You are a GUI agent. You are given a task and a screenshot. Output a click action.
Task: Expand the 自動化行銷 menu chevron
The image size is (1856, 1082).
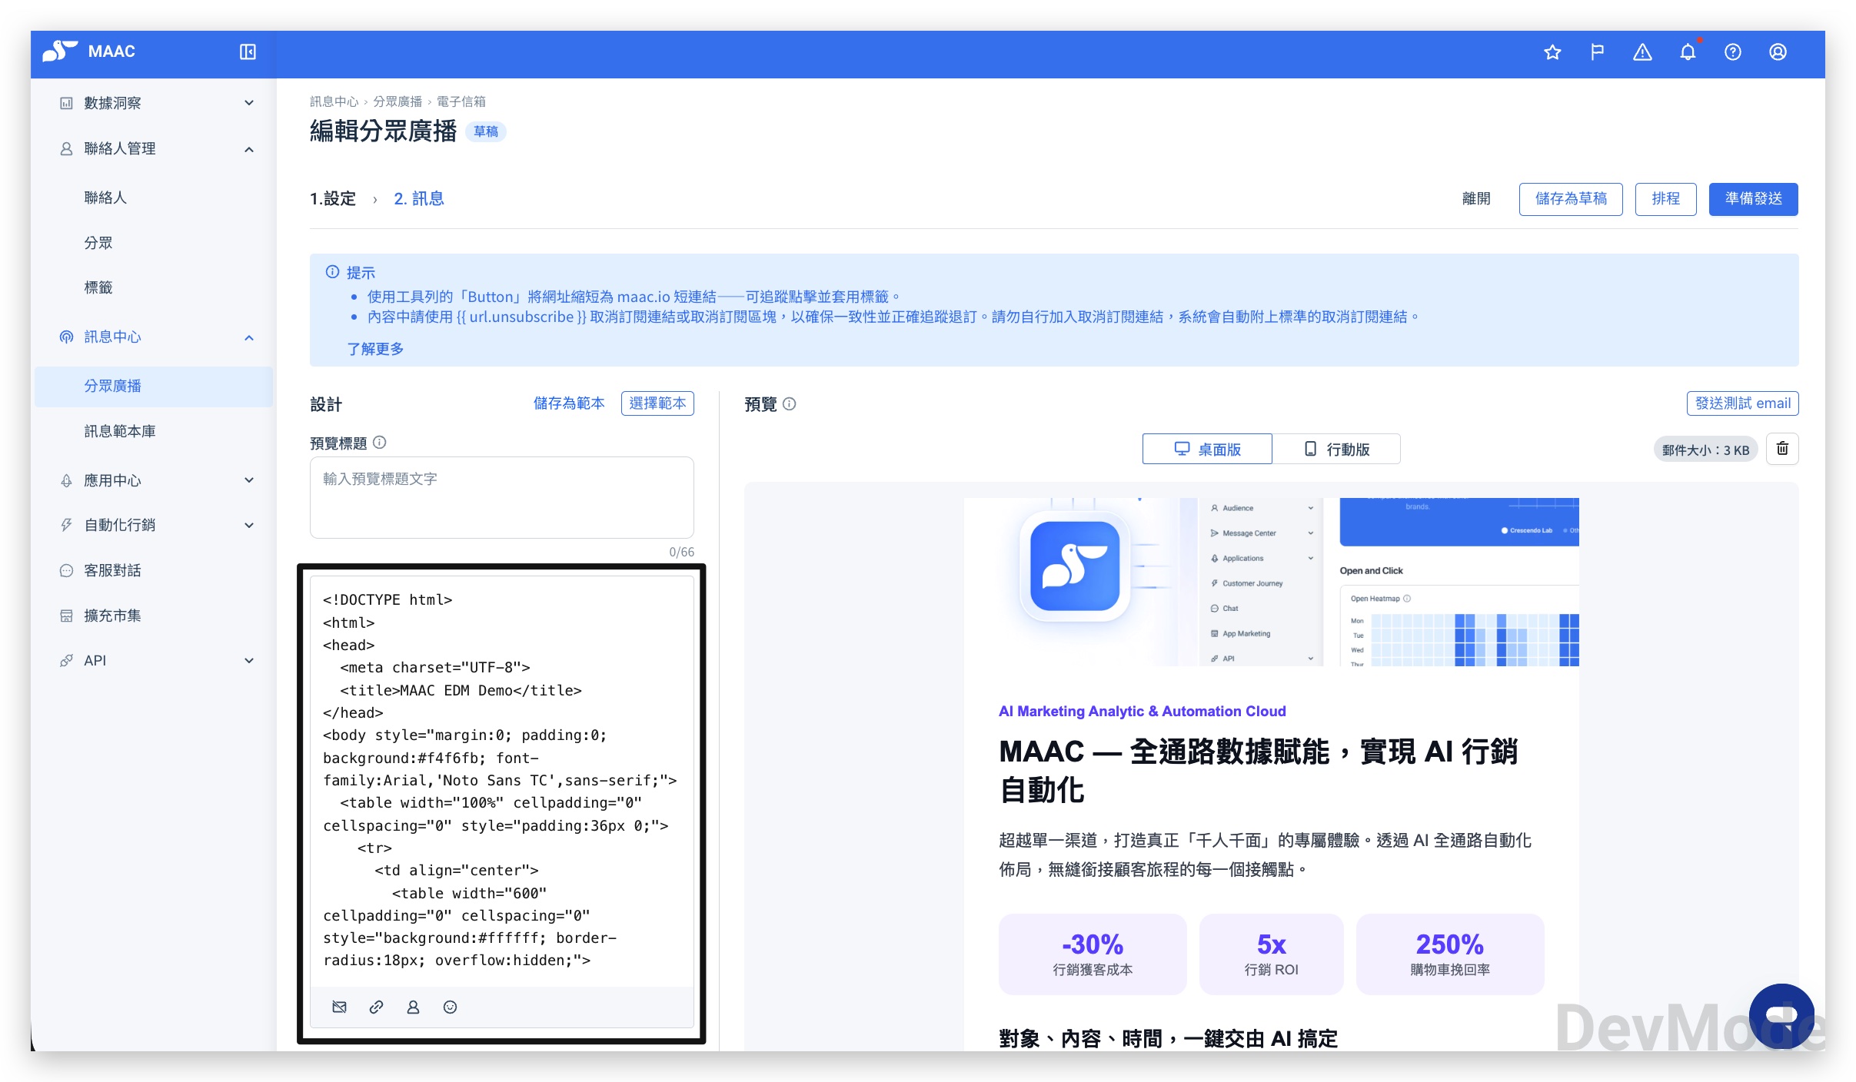click(x=249, y=525)
